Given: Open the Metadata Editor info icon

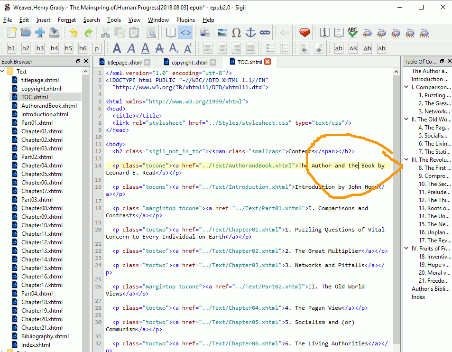Looking at the screenshot, I should (x=325, y=33).
